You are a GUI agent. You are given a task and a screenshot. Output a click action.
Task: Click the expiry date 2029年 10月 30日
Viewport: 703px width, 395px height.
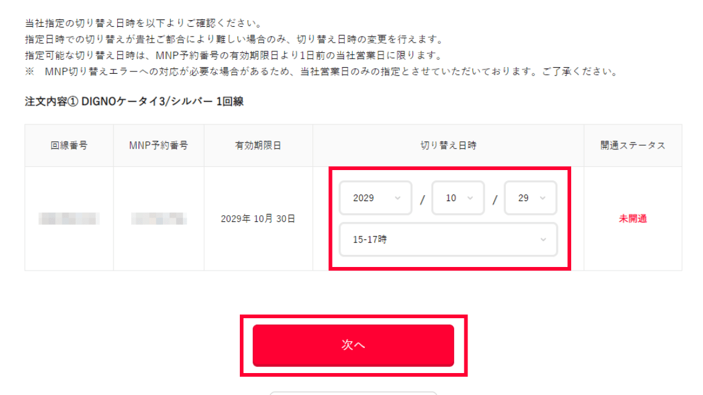[x=258, y=219]
